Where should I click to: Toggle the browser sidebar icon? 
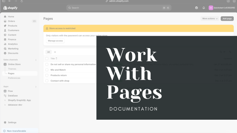click(x=4, y=1)
